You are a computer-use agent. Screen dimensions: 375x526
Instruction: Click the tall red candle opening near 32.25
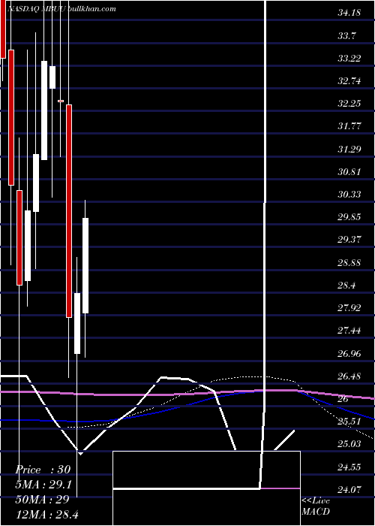pyautogui.click(x=69, y=211)
